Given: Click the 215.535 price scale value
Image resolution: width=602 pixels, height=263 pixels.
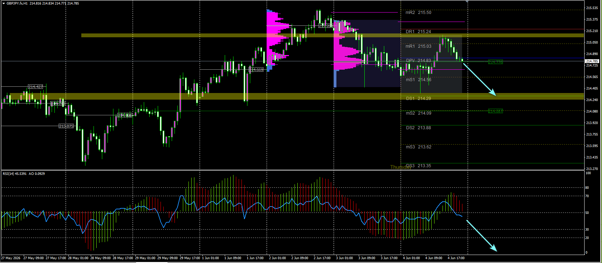Looking at the screenshot, I should point(592,8).
